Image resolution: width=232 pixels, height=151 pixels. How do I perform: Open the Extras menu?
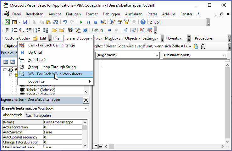tap(152, 14)
